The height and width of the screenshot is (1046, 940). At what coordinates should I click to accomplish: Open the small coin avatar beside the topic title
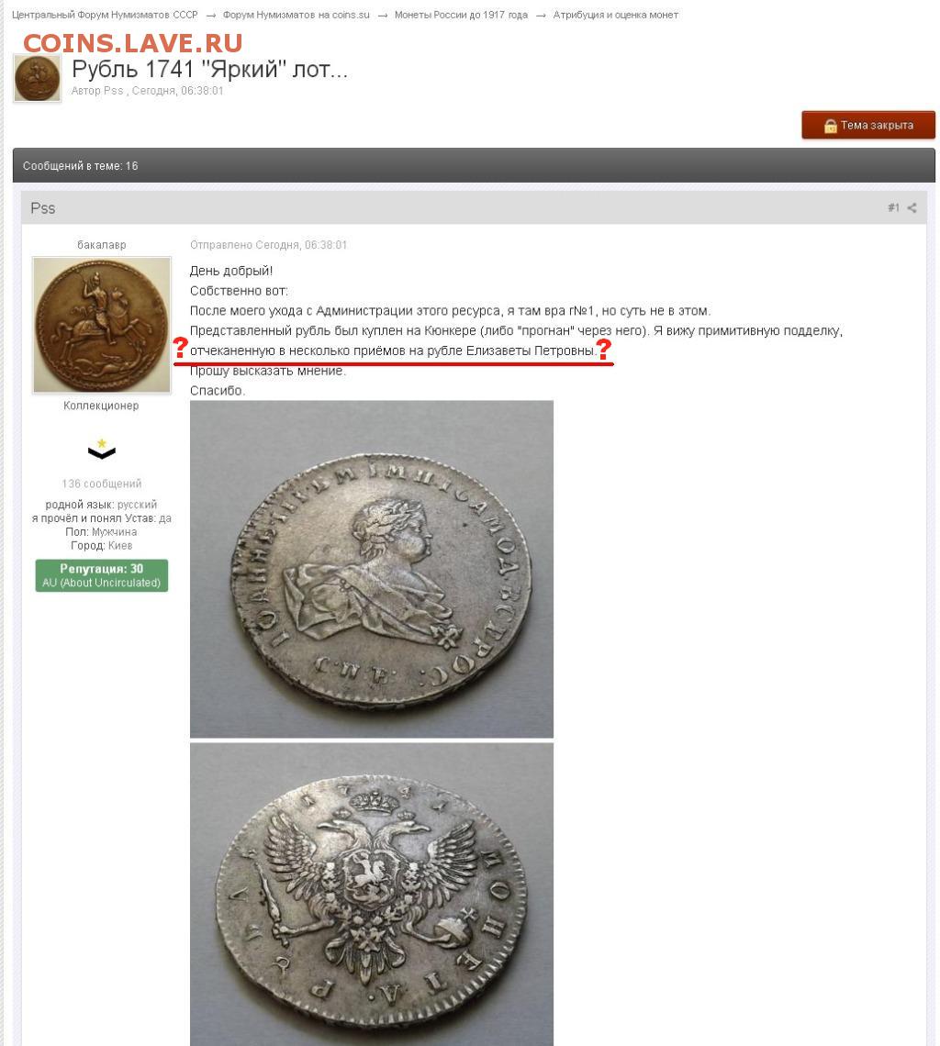click(x=38, y=79)
